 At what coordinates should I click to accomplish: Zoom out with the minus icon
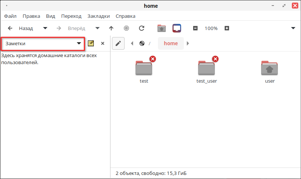(195, 28)
